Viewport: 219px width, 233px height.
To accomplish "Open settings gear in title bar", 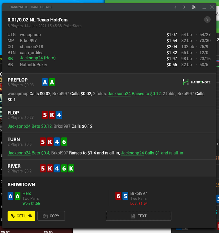I will pos(194,7).
